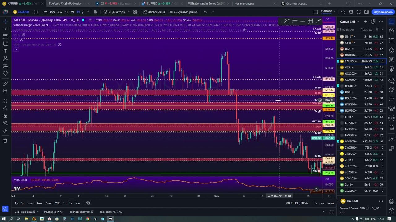This screenshot has width=396, height=222.
Task: Open candlestick chart type selector
Action: click(x=96, y=12)
